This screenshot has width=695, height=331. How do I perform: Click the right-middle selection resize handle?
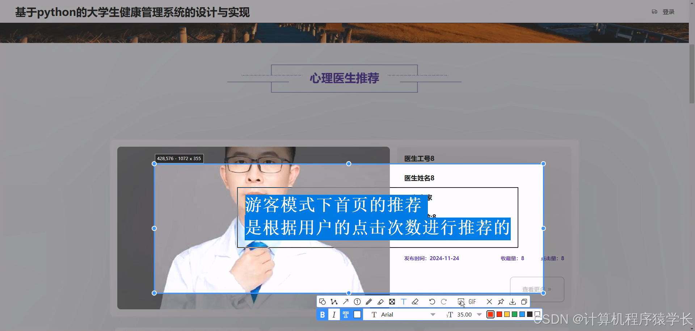[543, 228]
